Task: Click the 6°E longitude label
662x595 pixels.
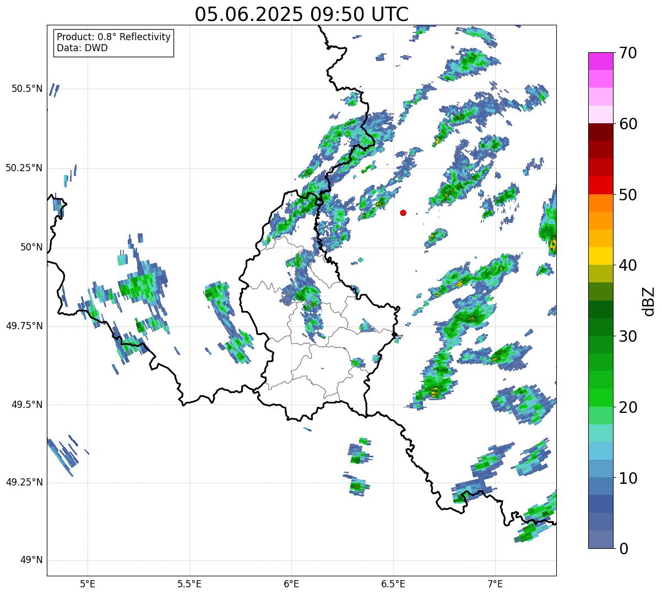Action: point(291,584)
